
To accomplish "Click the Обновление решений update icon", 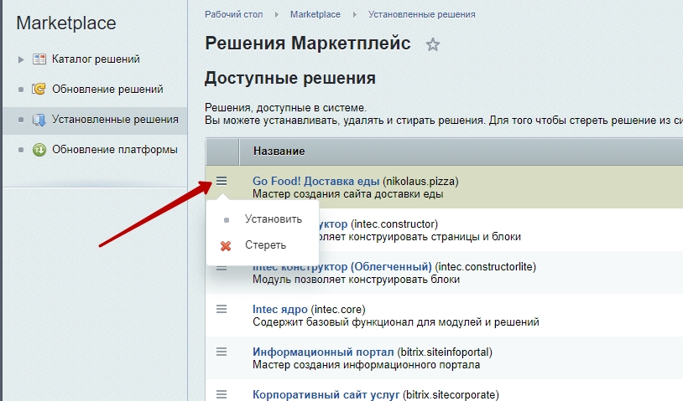I will pyautogui.click(x=39, y=89).
